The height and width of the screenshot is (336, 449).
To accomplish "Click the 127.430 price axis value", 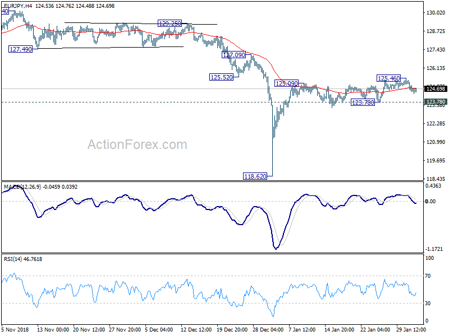I will pos(436,50).
